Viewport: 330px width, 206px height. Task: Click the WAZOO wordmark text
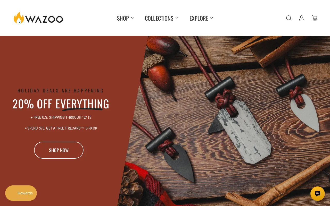(x=44, y=19)
